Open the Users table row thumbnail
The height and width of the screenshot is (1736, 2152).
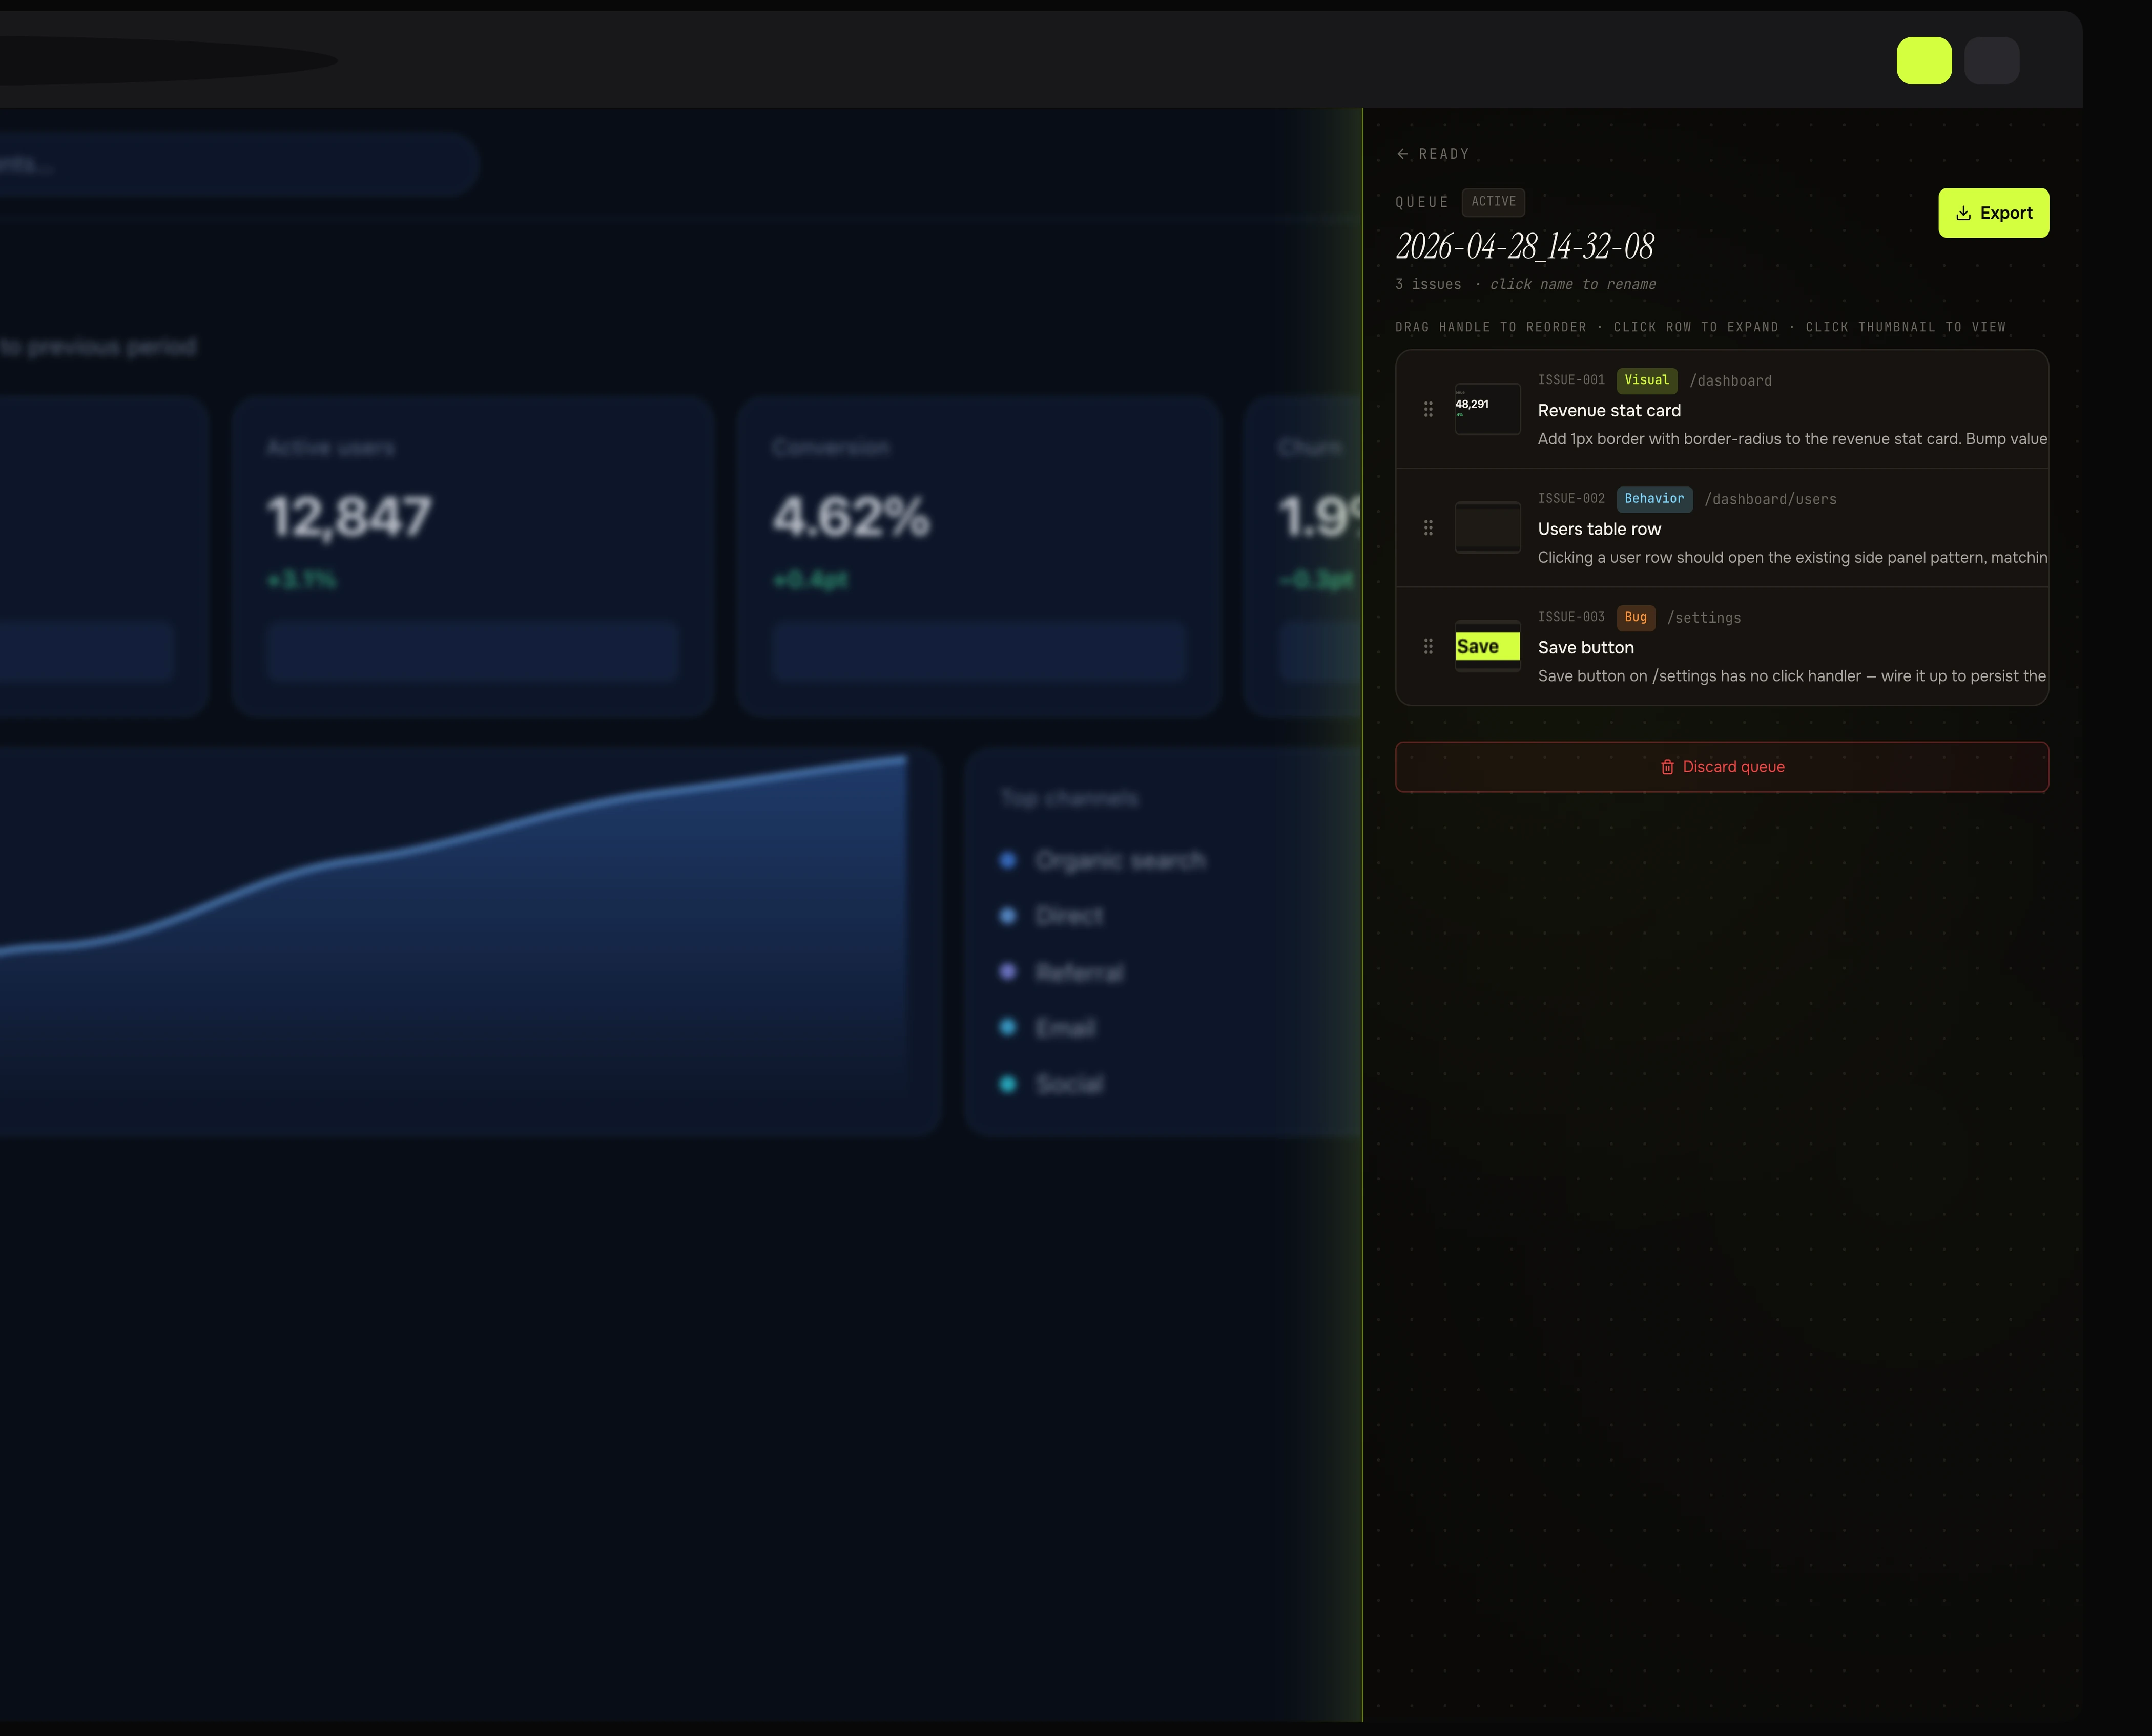tap(1487, 528)
